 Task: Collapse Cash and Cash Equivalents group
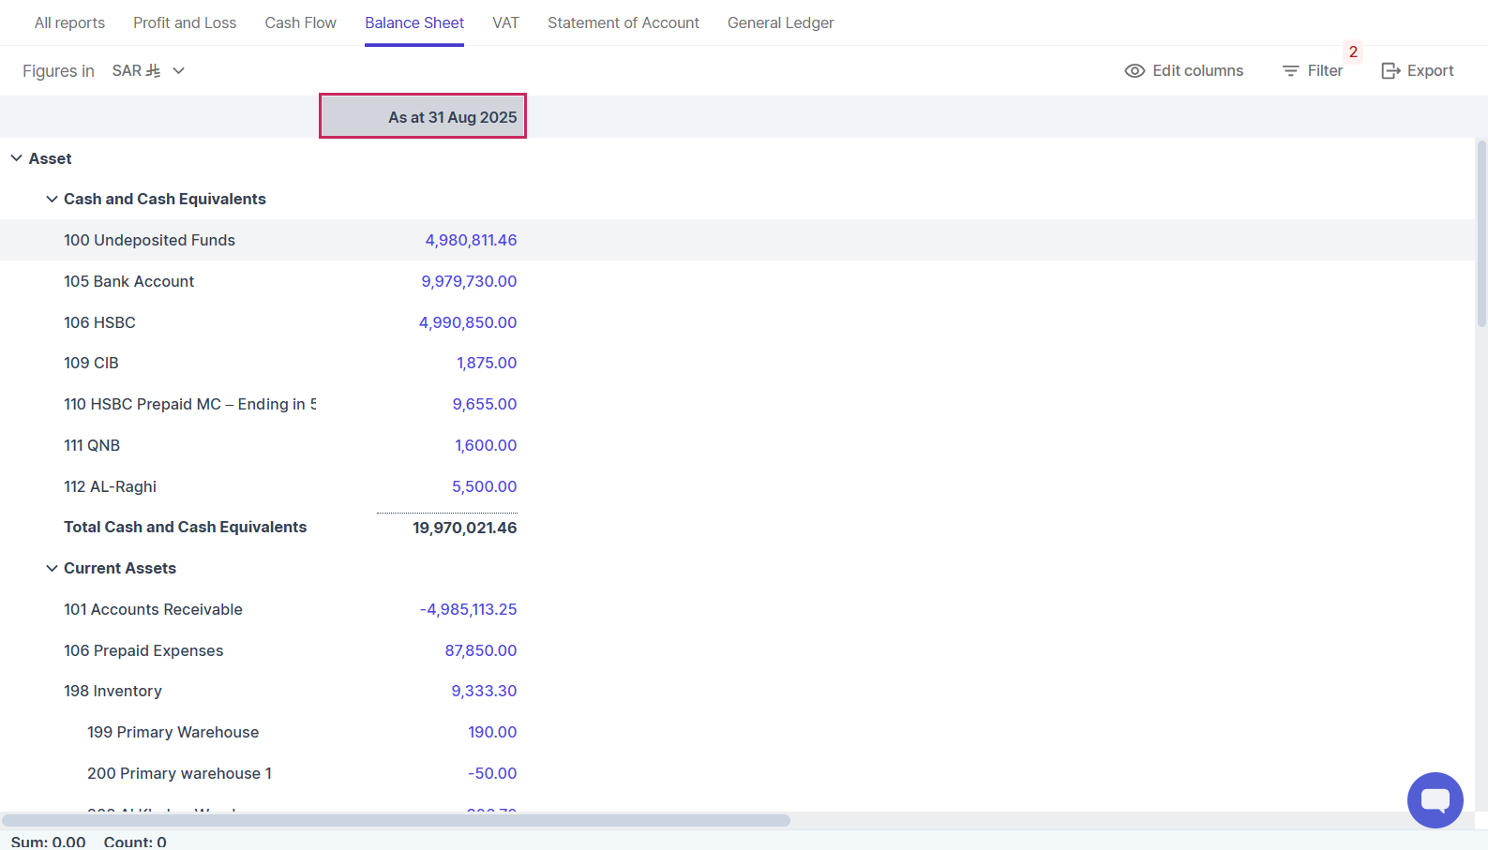pyautogui.click(x=52, y=199)
